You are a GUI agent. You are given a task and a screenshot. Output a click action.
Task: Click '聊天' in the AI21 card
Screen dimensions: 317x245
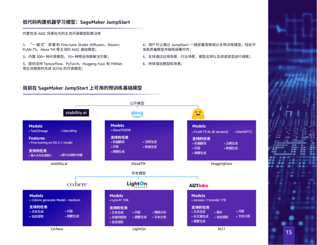click(x=218, y=212)
